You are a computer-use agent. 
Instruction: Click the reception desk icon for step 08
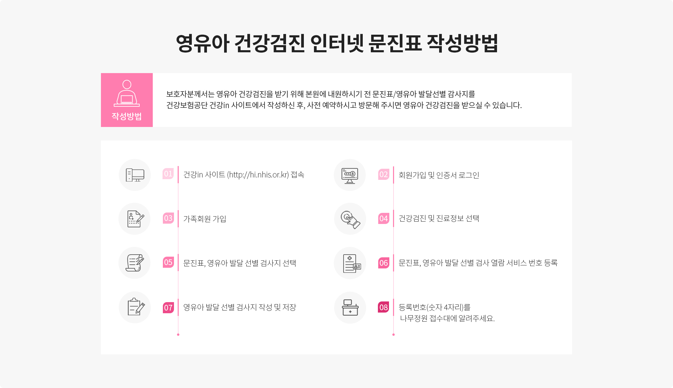[350, 308]
